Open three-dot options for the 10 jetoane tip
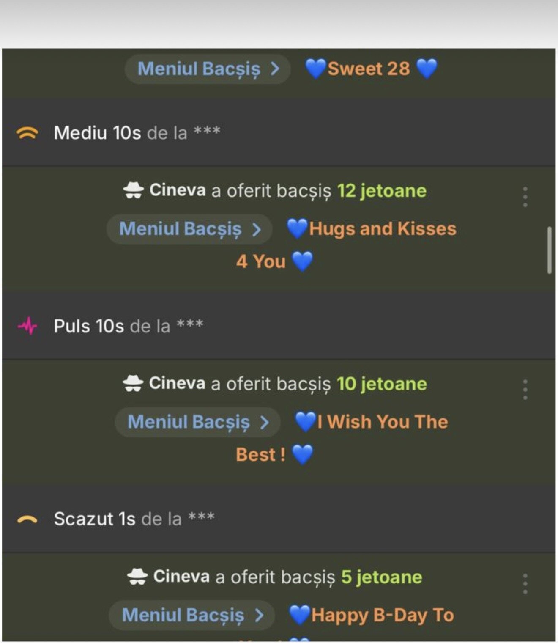The image size is (558, 643). 525,390
